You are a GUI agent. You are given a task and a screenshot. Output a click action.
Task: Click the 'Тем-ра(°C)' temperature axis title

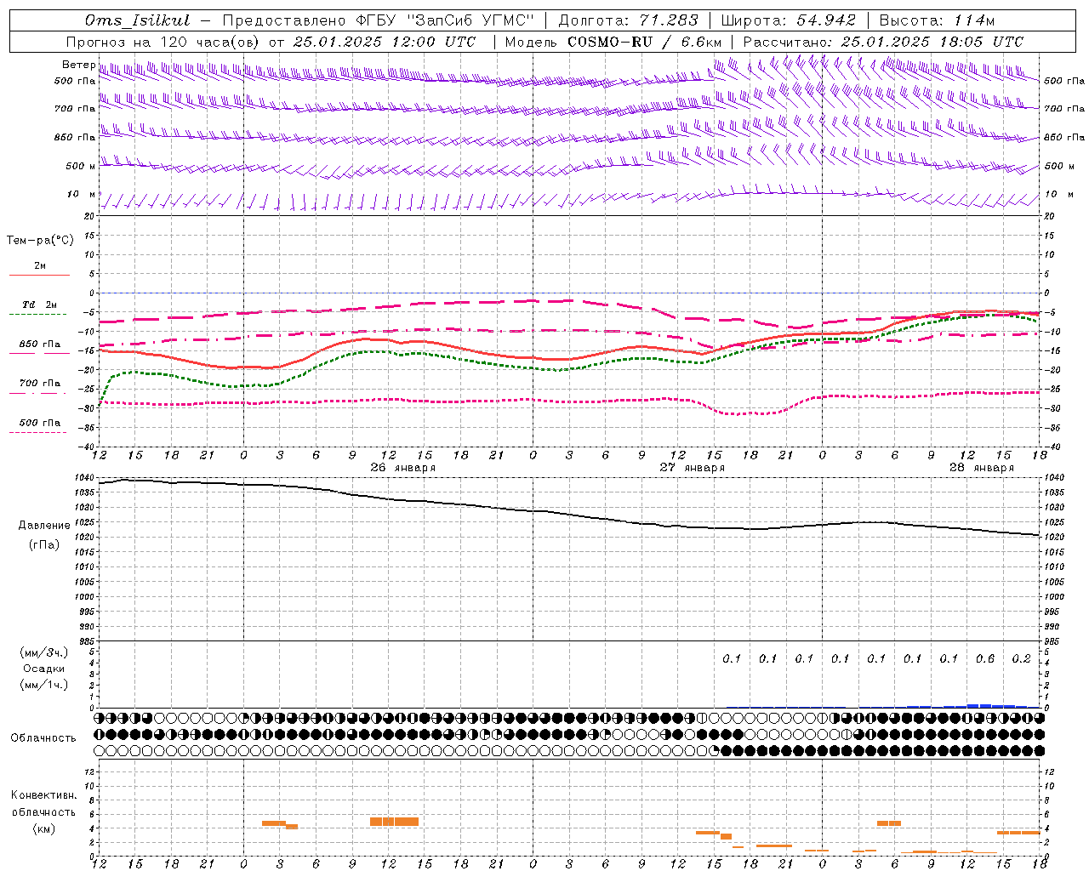click(x=40, y=241)
